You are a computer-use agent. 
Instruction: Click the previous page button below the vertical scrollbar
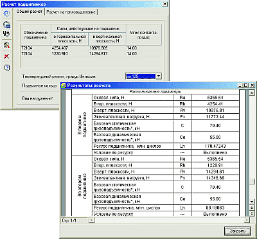pos(252,208)
